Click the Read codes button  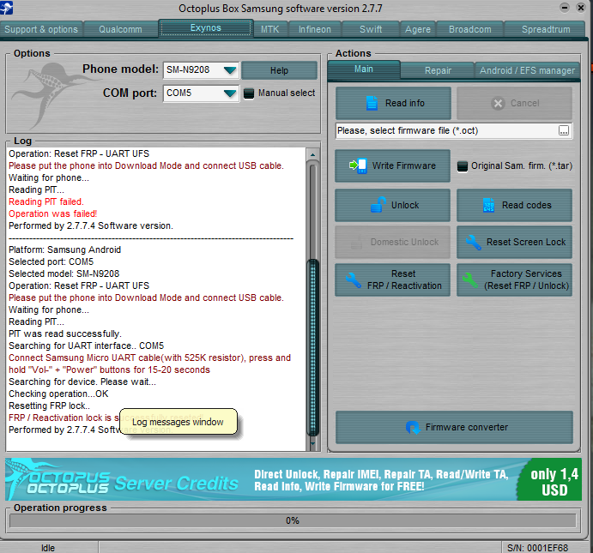coord(514,205)
